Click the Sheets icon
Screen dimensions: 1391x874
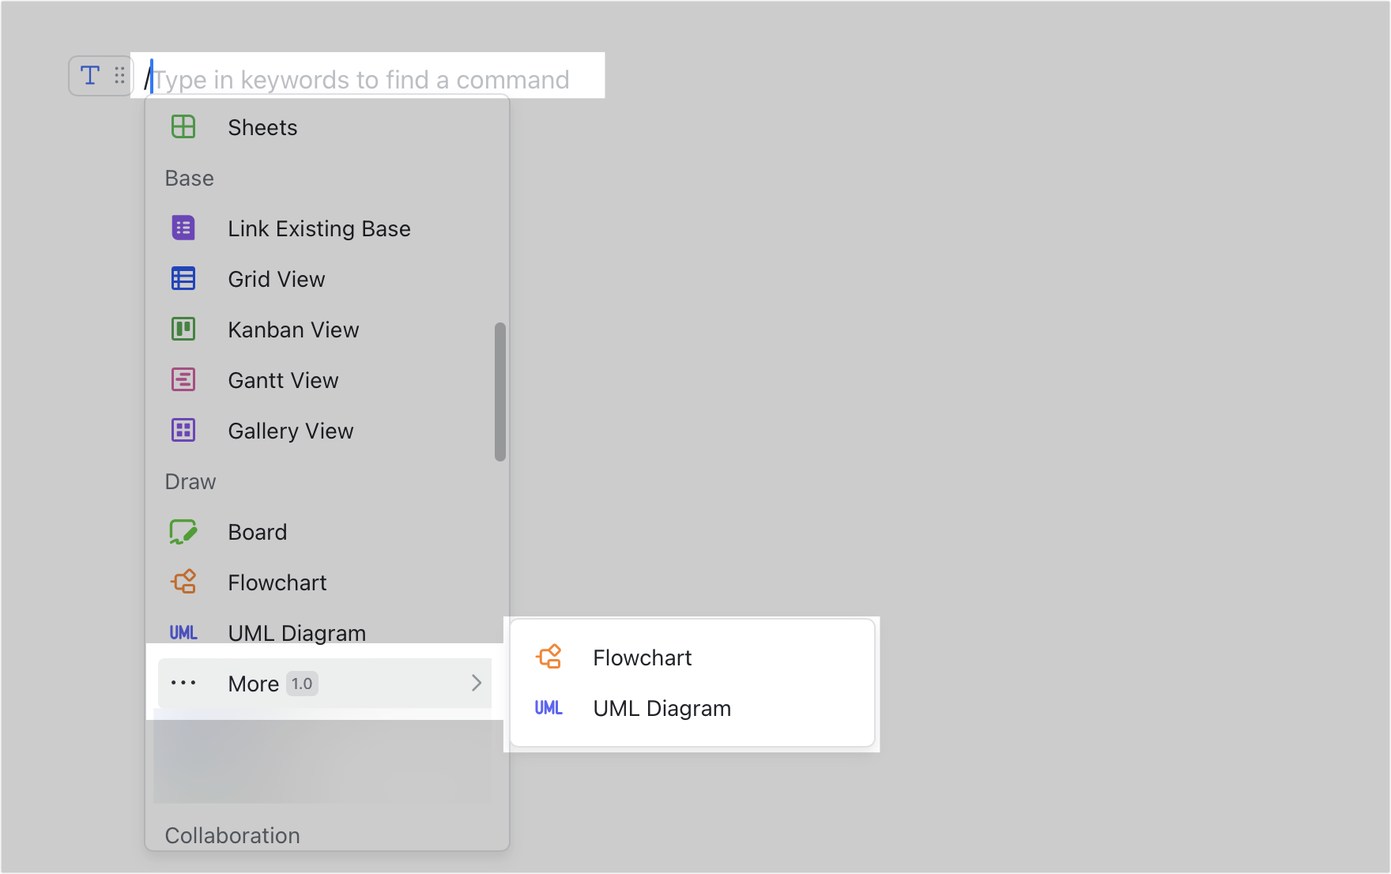pos(183,126)
